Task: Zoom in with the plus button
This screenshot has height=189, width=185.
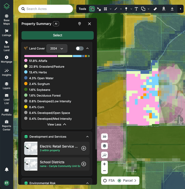Action: pyautogui.click(x=104, y=164)
